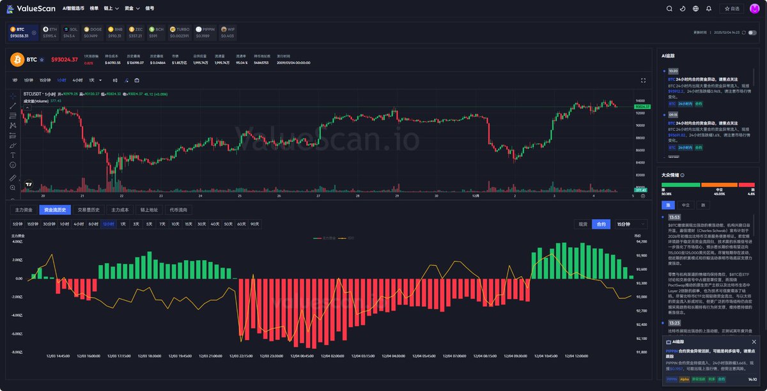Screen dimensions: 767x391
Task: Click the red bearish sentiment bar
Action: pos(747,185)
